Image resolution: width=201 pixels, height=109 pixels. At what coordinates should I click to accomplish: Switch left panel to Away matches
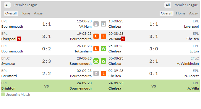[38, 13]
